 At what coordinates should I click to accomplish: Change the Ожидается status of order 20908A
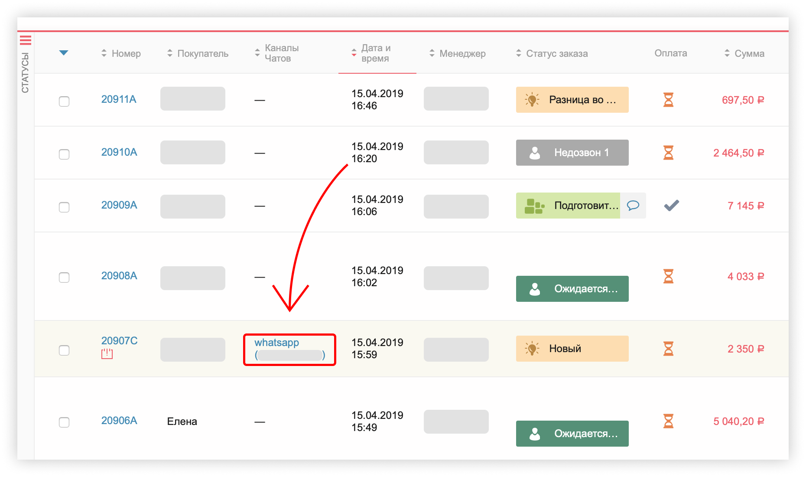click(x=572, y=289)
